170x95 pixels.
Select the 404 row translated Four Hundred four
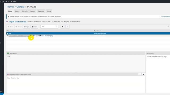pos(88,34)
